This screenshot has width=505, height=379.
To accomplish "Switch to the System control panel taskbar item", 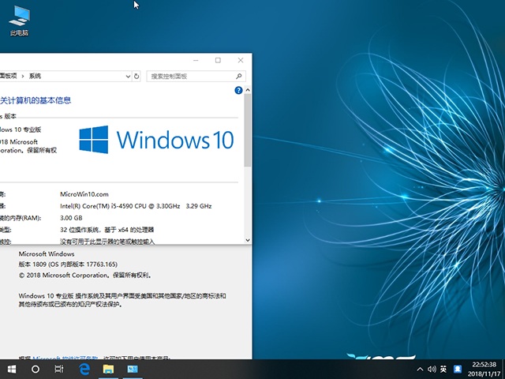I will click(133, 369).
